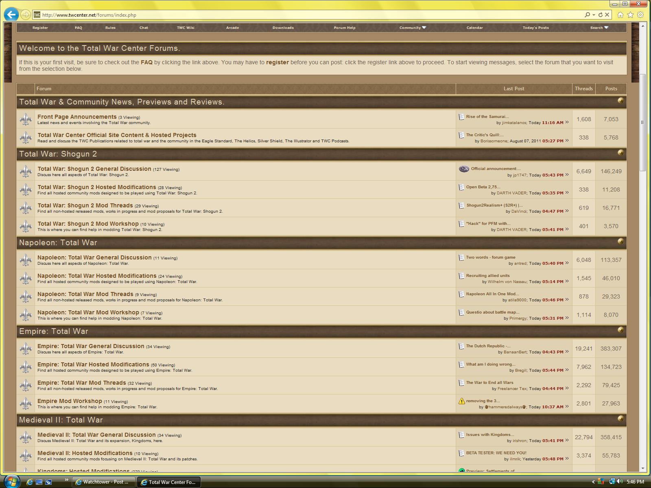The image size is (651, 488).
Task: Click Show desktop quick launch icon
Action: [39, 482]
